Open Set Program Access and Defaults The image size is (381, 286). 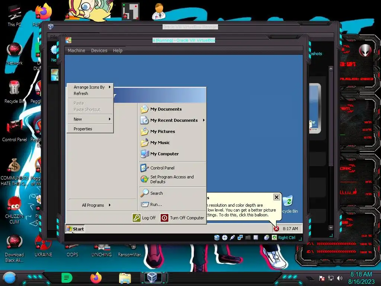pyautogui.click(x=167, y=179)
